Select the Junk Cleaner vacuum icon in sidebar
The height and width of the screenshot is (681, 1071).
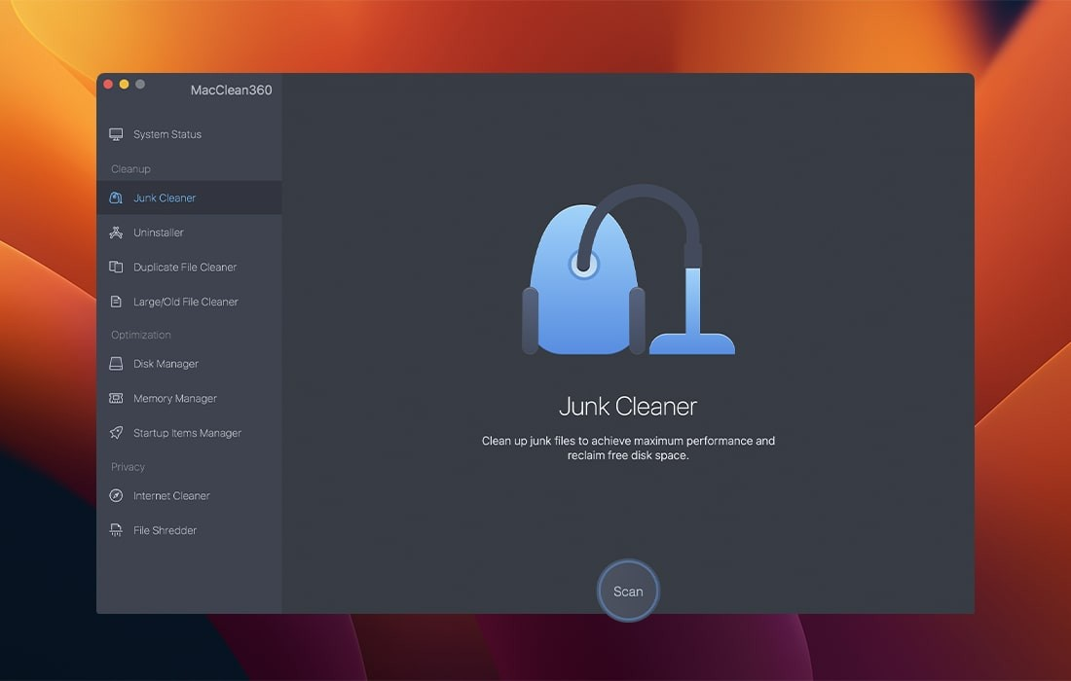pos(116,197)
